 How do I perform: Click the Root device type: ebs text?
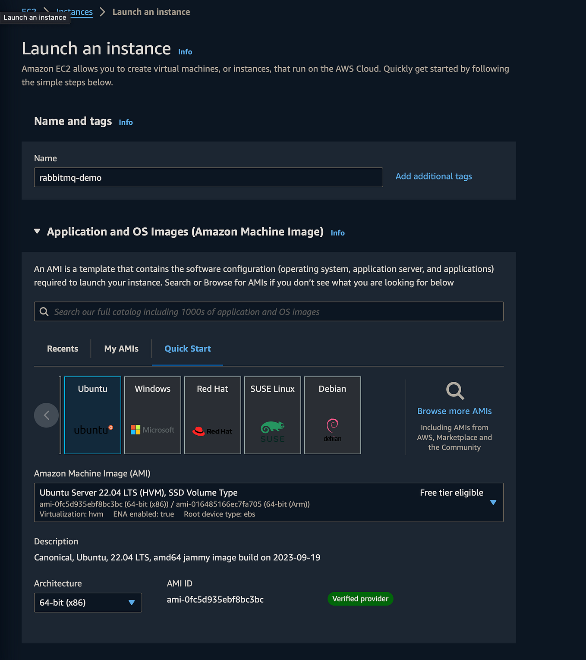pyautogui.click(x=220, y=514)
